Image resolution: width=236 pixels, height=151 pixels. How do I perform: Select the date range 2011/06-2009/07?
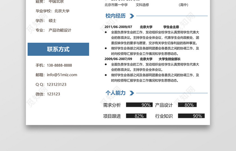tap(118, 27)
